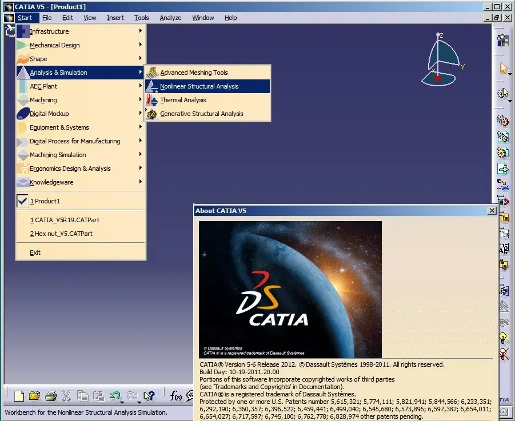Click the yellow Selective Load tree icon

point(504,264)
